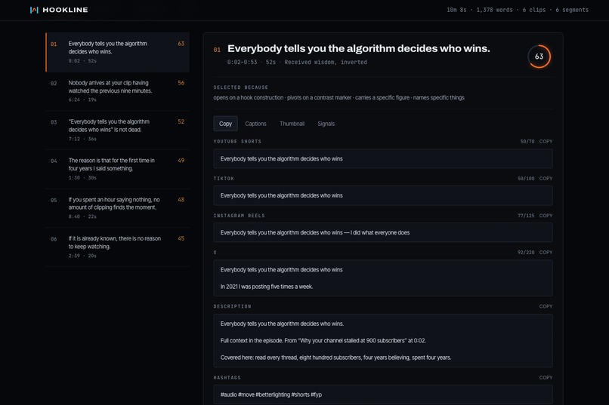The height and width of the screenshot is (405, 609).
Task: Click the '1:30 · 30s' timestamp
Action: tap(82, 178)
